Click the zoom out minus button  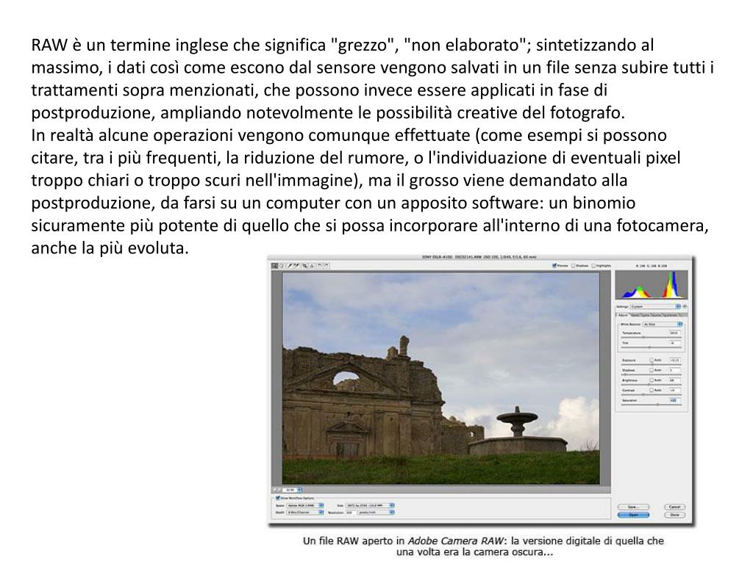click(275, 490)
